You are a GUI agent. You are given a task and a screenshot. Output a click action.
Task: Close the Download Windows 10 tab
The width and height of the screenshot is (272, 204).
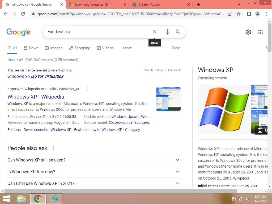(x=125, y=5)
